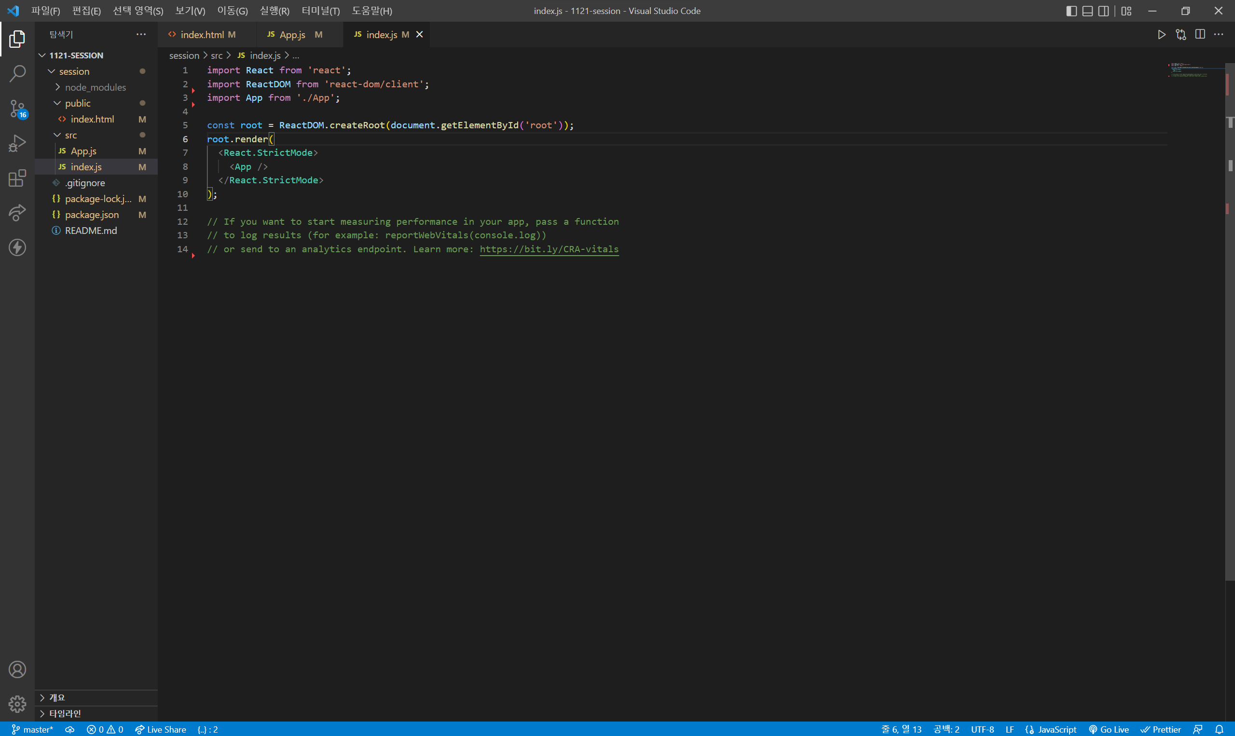Open the bit.ly/CRA-vitals link in comment
Image resolution: width=1235 pixels, height=736 pixels.
(549, 249)
